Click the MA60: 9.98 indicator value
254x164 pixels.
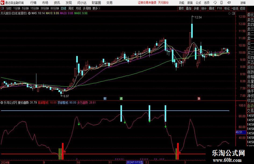tap(81, 13)
